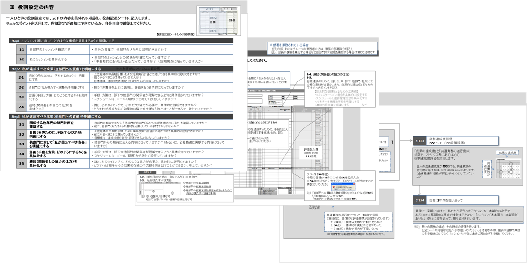Click the row label "関係する他部門の部門計画を確認する"

tap(51, 125)
